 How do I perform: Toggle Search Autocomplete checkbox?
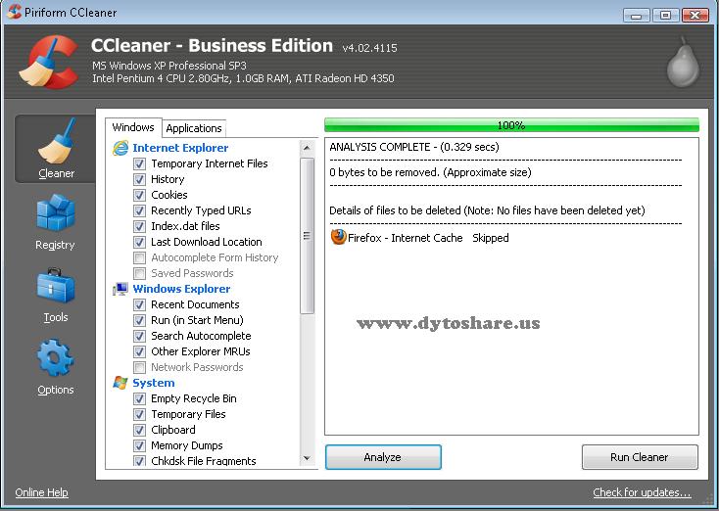point(139,336)
